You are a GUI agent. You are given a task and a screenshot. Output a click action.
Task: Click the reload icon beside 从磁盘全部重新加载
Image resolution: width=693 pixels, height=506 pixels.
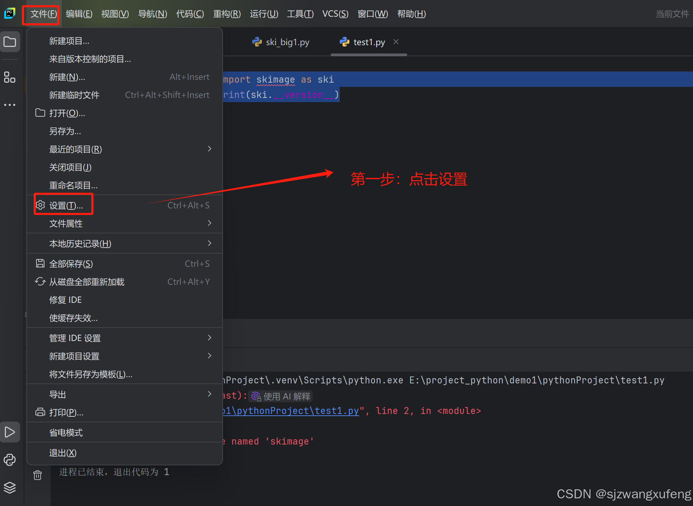[x=40, y=282]
